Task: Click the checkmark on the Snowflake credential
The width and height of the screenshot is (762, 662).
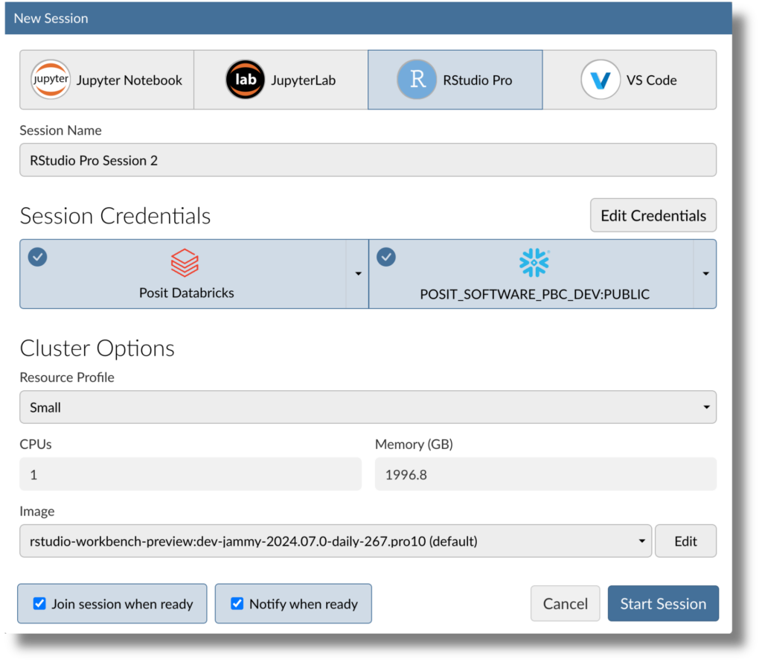Action: coord(386,257)
